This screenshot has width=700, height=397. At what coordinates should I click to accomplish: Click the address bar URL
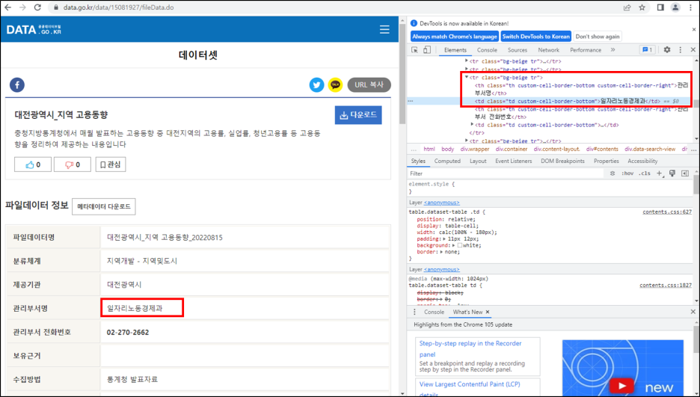point(118,7)
